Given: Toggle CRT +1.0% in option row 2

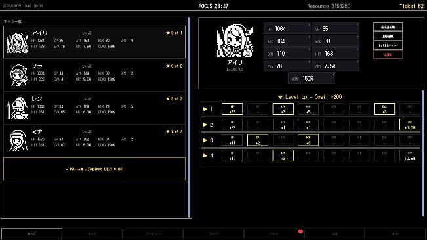Looking at the screenshot, I should [x=410, y=125].
